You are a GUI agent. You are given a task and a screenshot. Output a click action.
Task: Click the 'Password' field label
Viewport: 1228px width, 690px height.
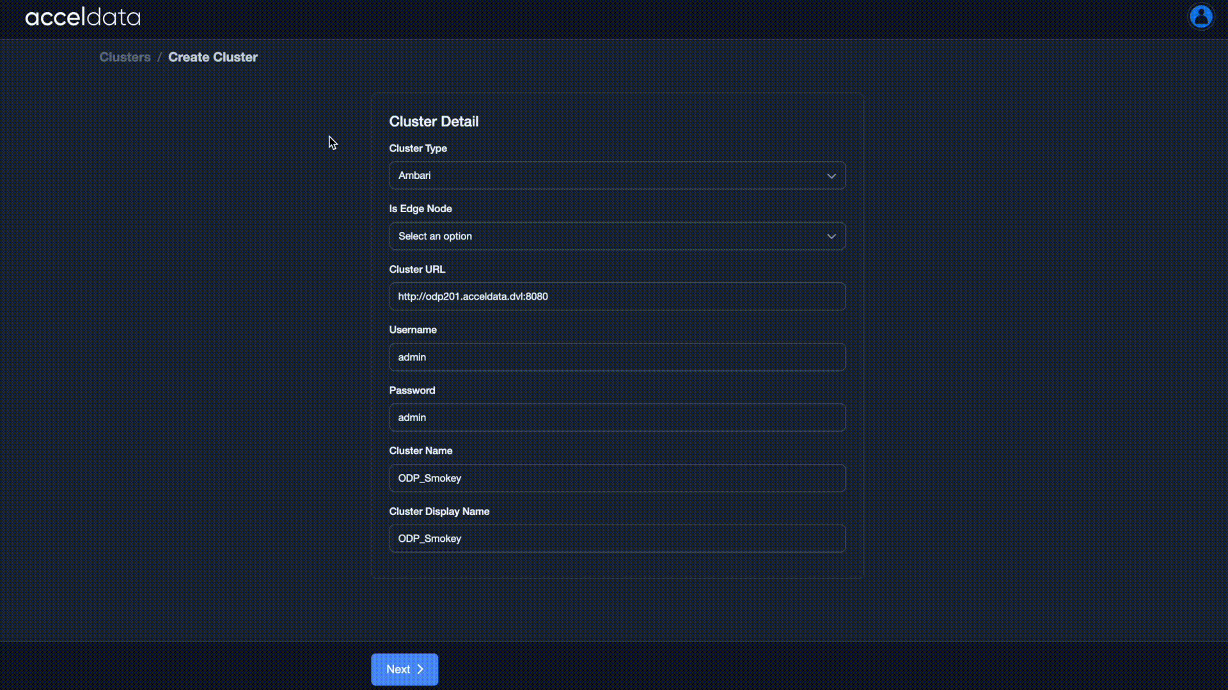coord(411,390)
